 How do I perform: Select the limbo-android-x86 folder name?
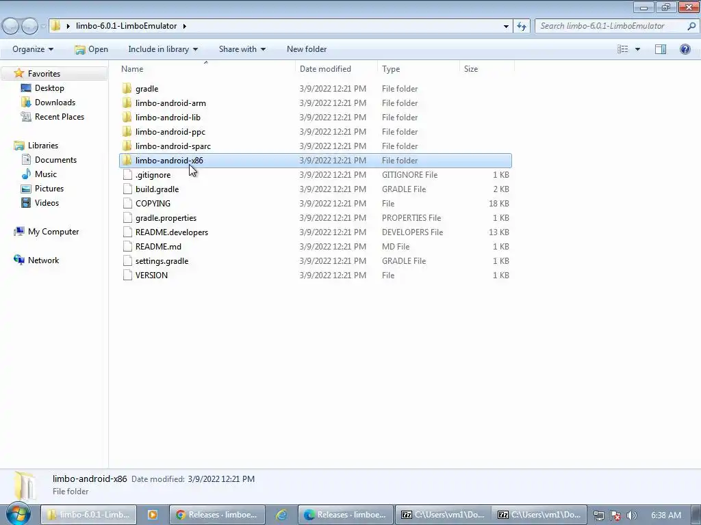pos(169,160)
